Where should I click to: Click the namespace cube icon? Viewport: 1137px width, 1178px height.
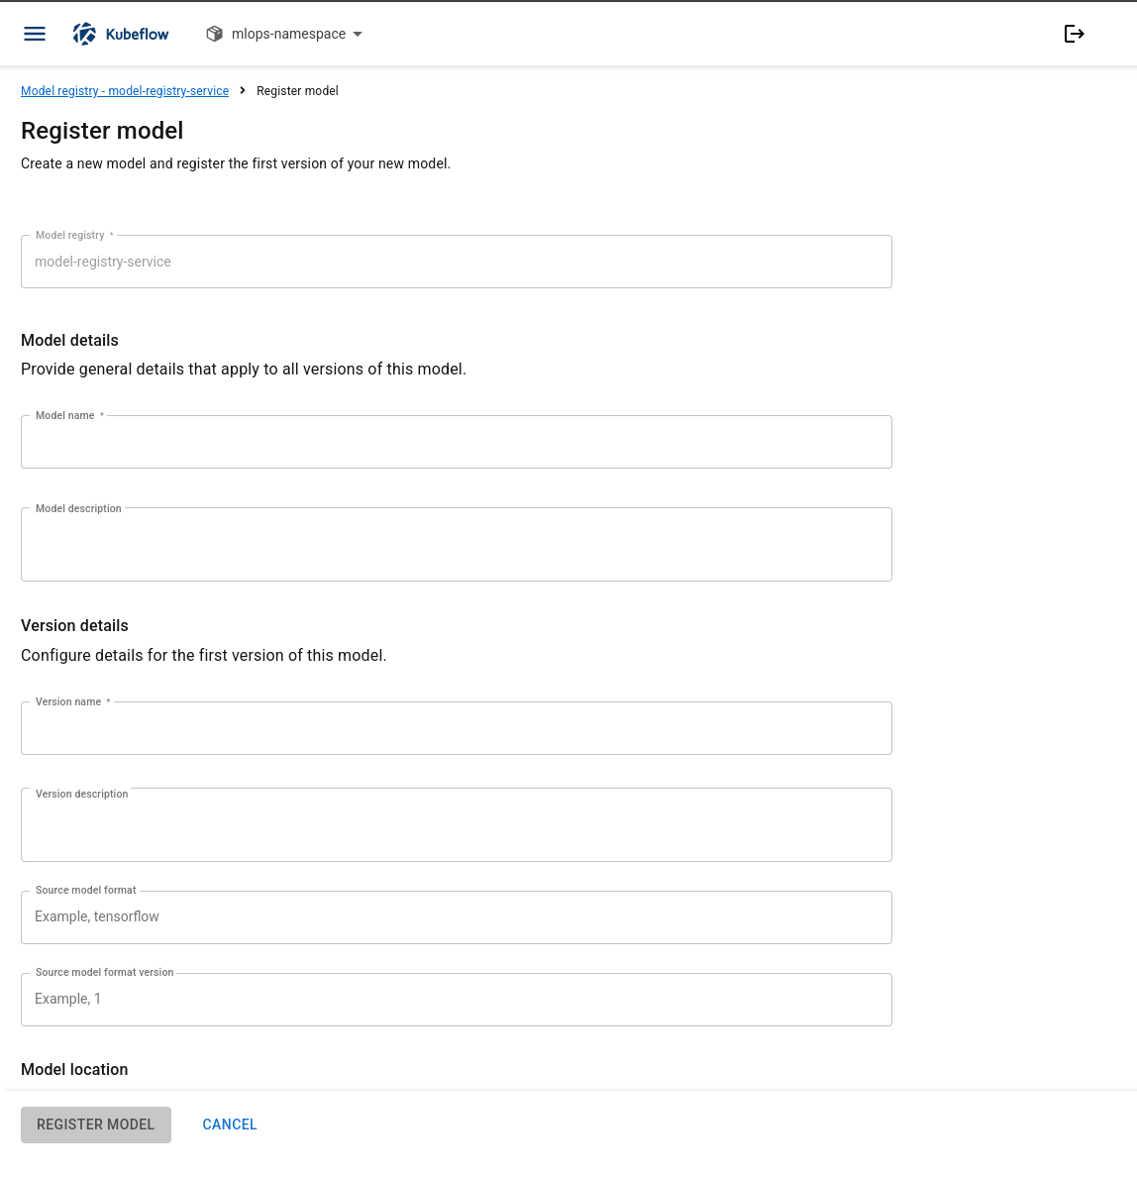(215, 34)
